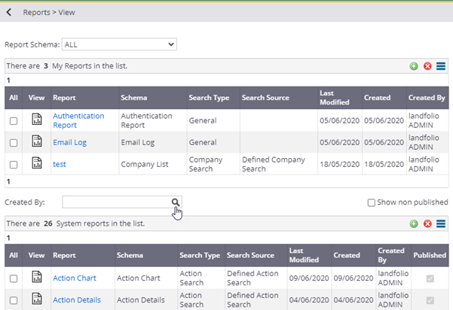View the Action Chart report icon
The image size is (453, 310).
click(37, 277)
